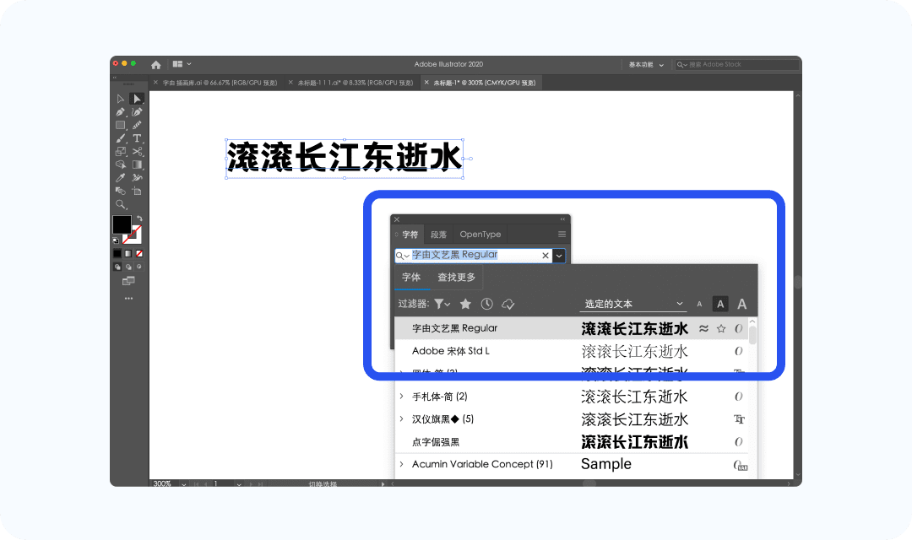Image resolution: width=912 pixels, height=540 pixels.
Task: Switch to the OpenType panel tab
Action: coord(480,235)
